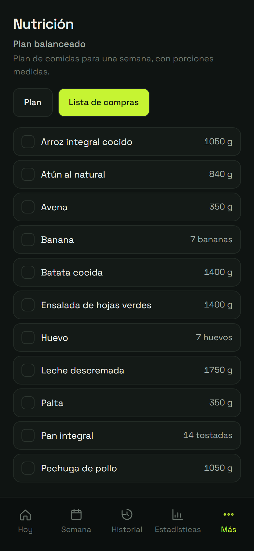Open the Hoy home icon
Viewport: 254px width, 551px height.
[25, 515]
